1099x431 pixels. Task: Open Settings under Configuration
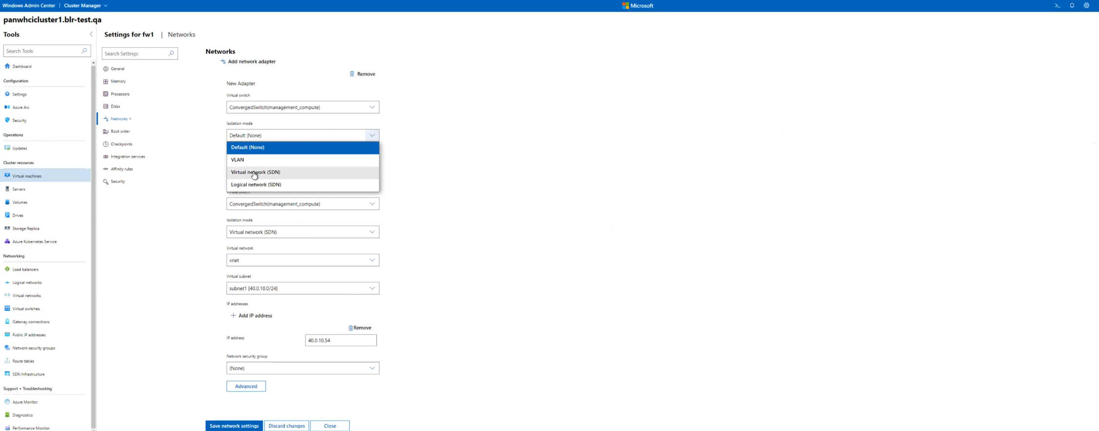point(20,94)
